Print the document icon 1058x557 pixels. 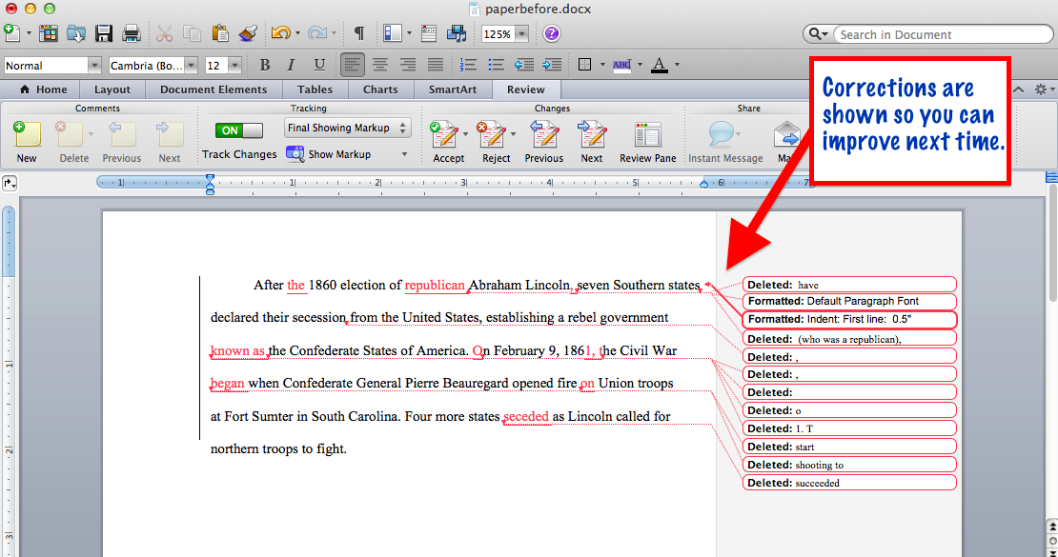131,33
